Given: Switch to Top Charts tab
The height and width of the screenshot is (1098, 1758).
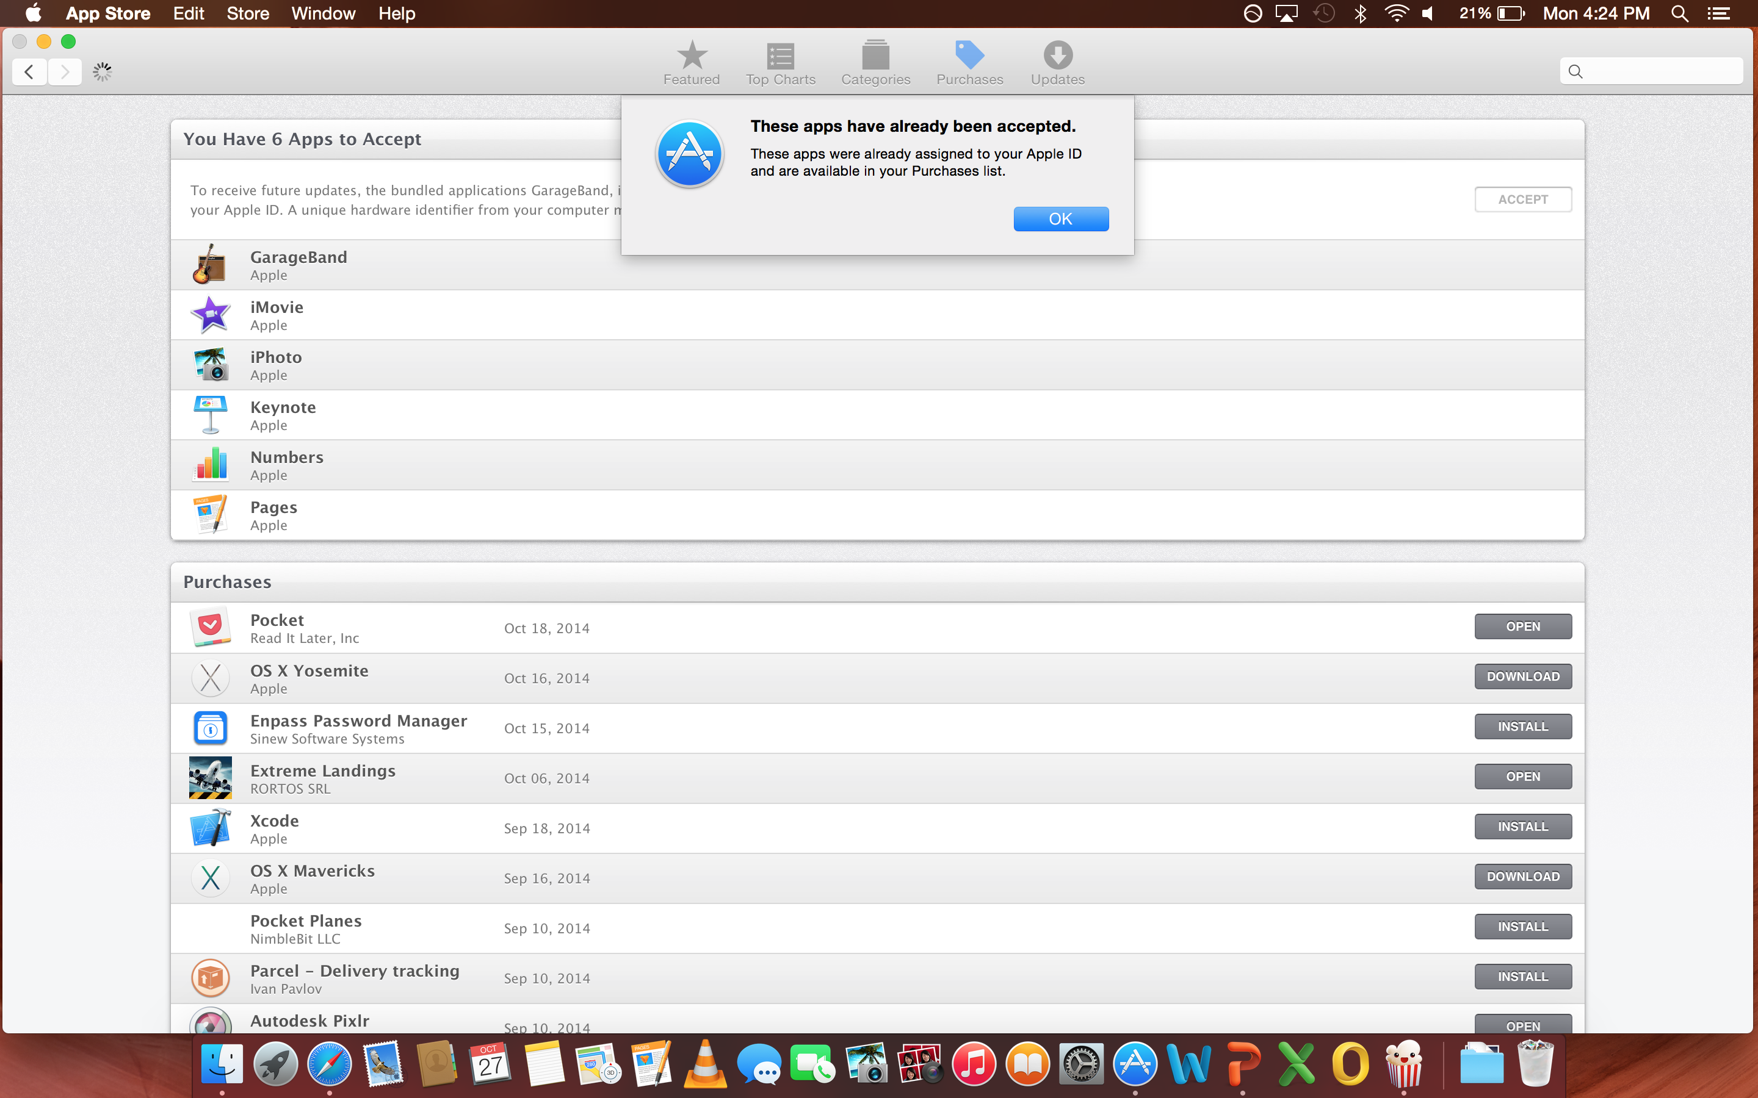Looking at the screenshot, I should [x=780, y=63].
